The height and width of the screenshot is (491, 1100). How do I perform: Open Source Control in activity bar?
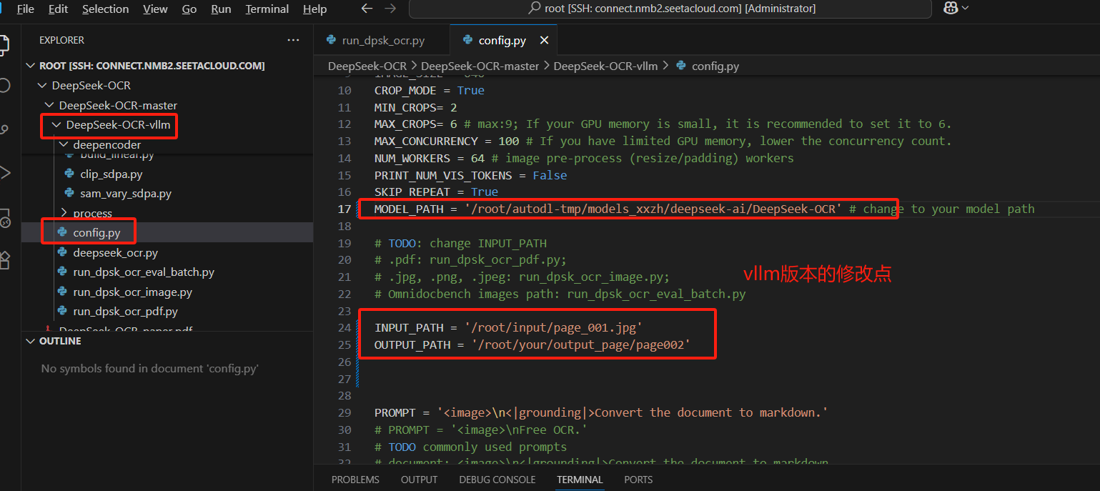tap(4, 129)
